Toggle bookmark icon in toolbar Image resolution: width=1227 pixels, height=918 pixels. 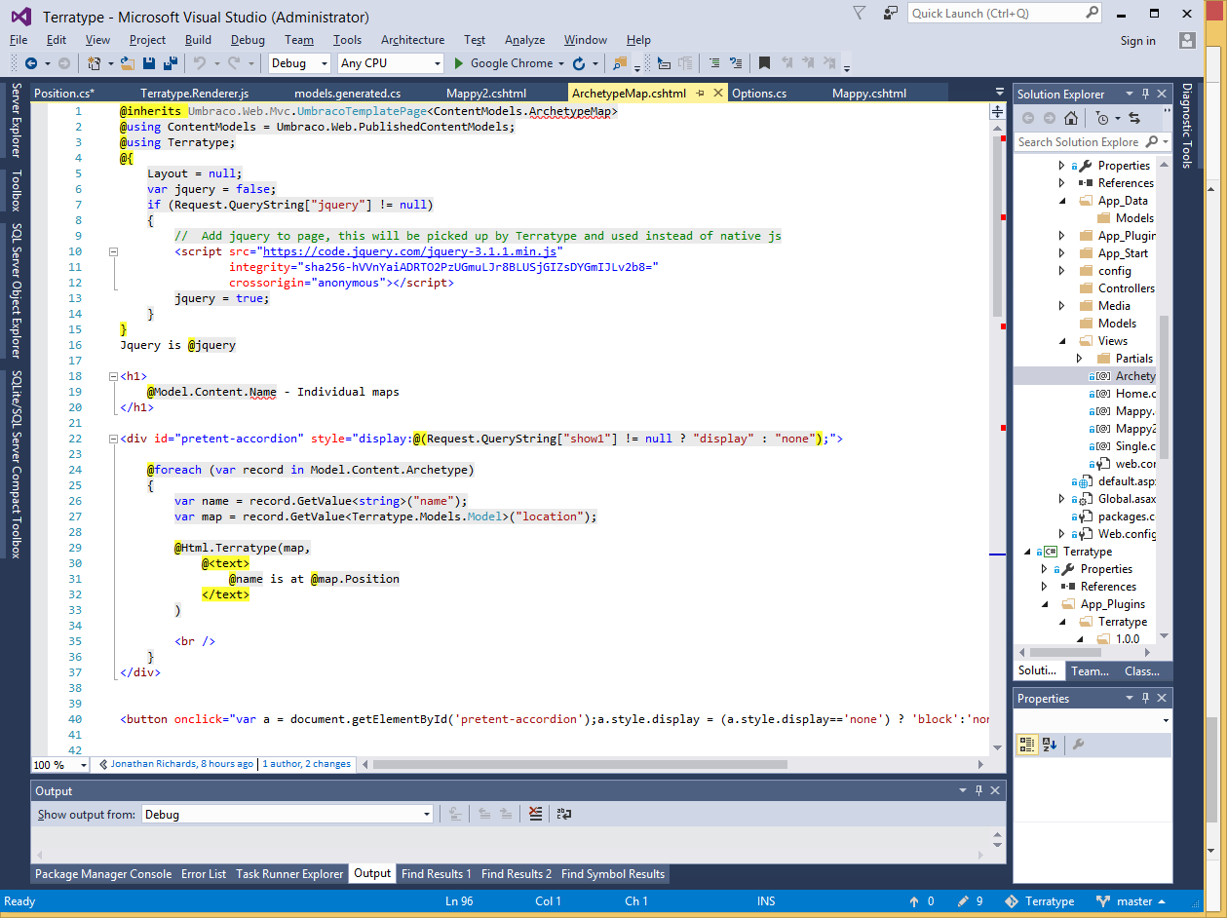765,63
